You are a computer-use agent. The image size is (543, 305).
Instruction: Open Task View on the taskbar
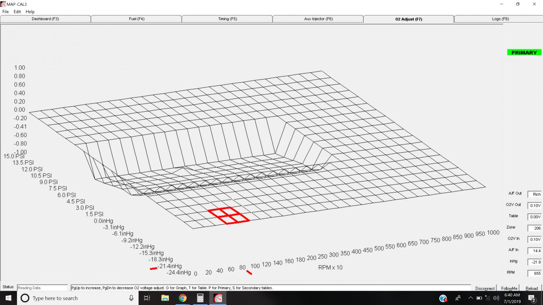[147, 298]
